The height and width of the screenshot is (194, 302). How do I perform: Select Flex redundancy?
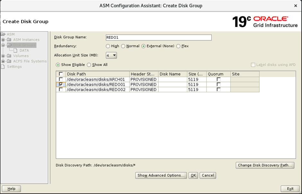178,46
